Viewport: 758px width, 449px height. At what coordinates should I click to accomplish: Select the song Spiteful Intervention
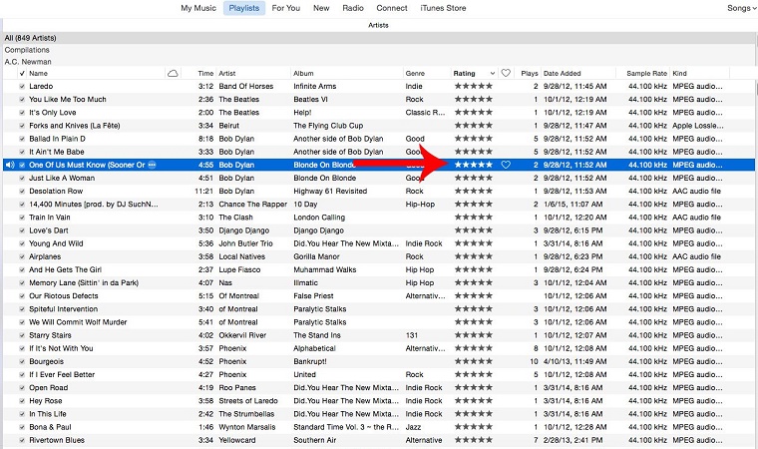[x=63, y=308]
